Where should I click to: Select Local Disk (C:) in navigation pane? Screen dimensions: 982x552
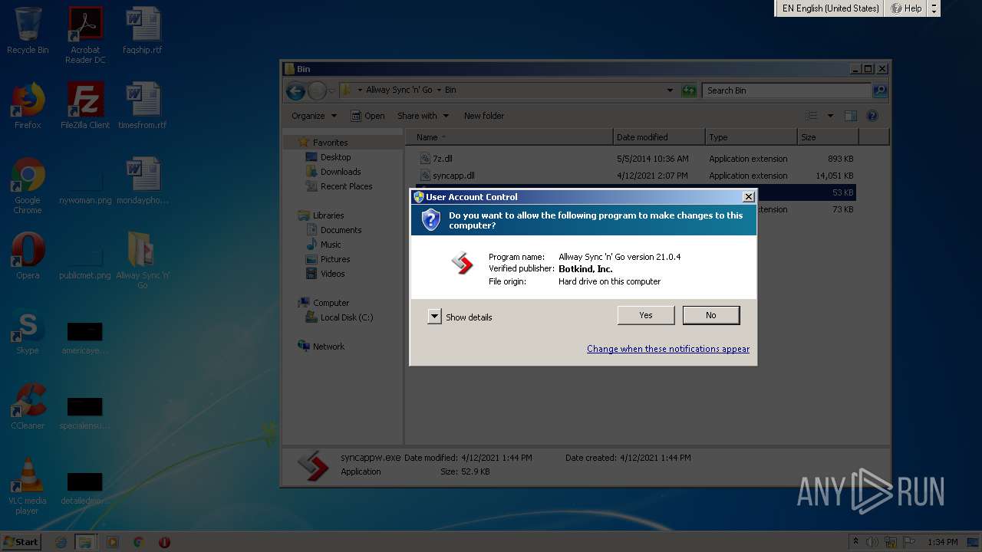pyautogui.click(x=347, y=317)
